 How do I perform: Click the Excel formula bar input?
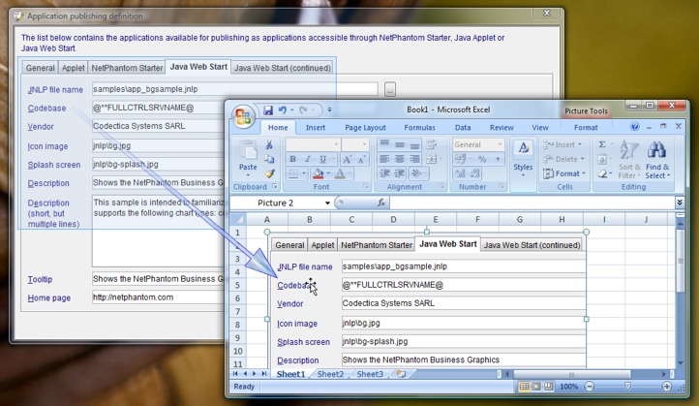[532, 203]
